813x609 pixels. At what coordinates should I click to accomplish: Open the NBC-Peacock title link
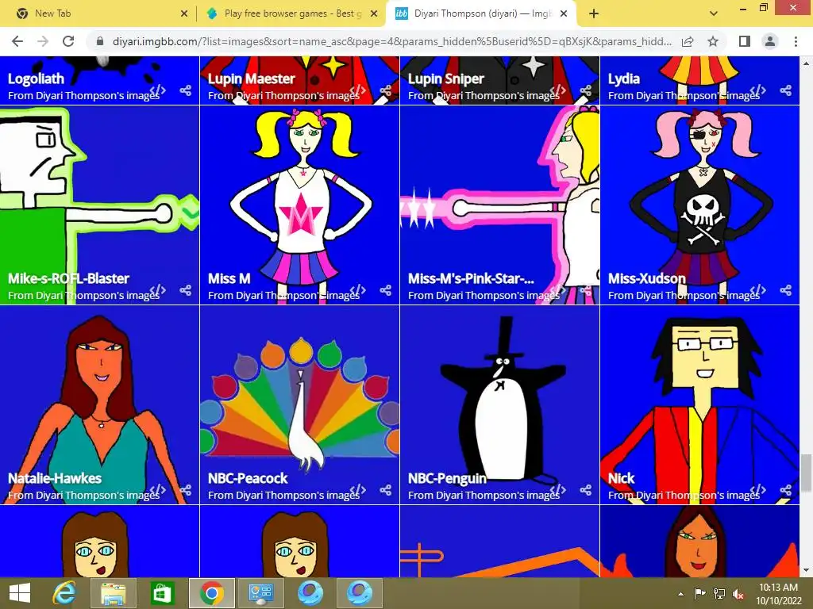pyautogui.click(x=248, y=478)
